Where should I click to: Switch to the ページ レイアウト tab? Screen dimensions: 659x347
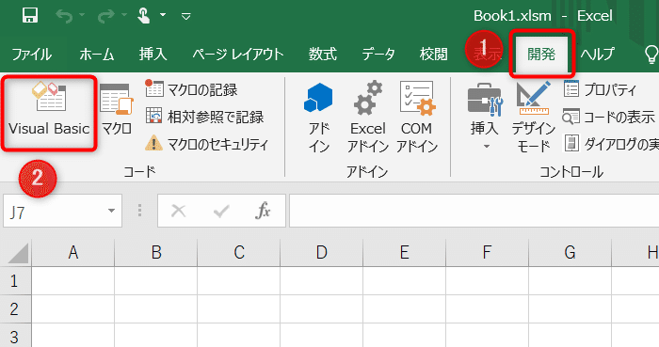pyautogui.click(x=238, y=55)
